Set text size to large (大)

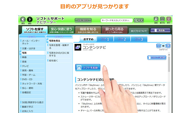pyautogui.click(x=168, y=46)
